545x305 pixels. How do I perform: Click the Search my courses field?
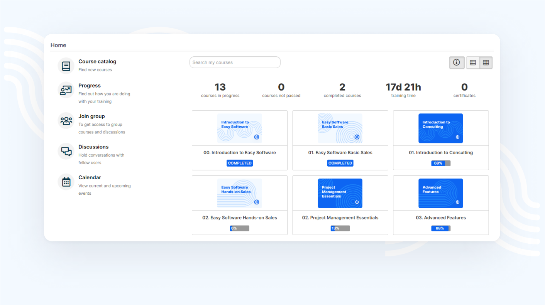pyautogui.click(x=235, y=62)
